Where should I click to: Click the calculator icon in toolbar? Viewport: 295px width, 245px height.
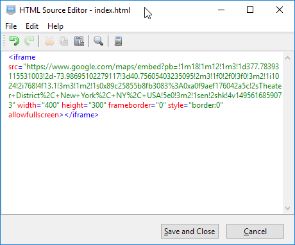(x=118, y=41)
